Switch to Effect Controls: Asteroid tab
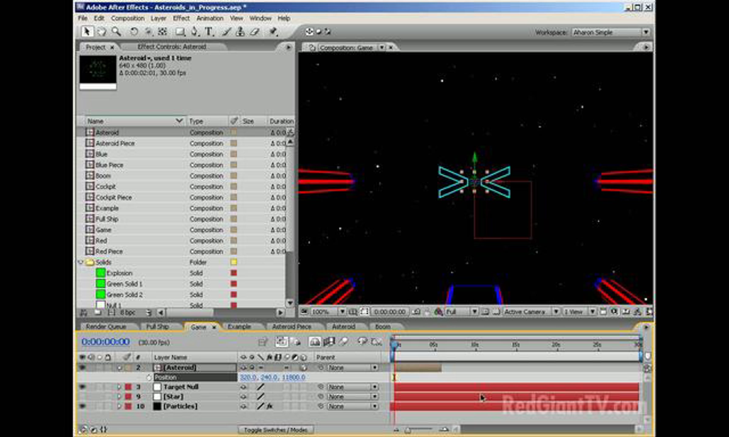The width and height of the screenshot is (729, 437). [x=172, y=47]
